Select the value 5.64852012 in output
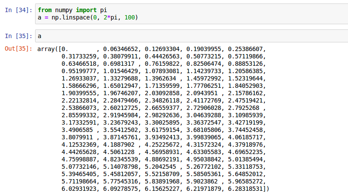 click(x=245, y=174)
